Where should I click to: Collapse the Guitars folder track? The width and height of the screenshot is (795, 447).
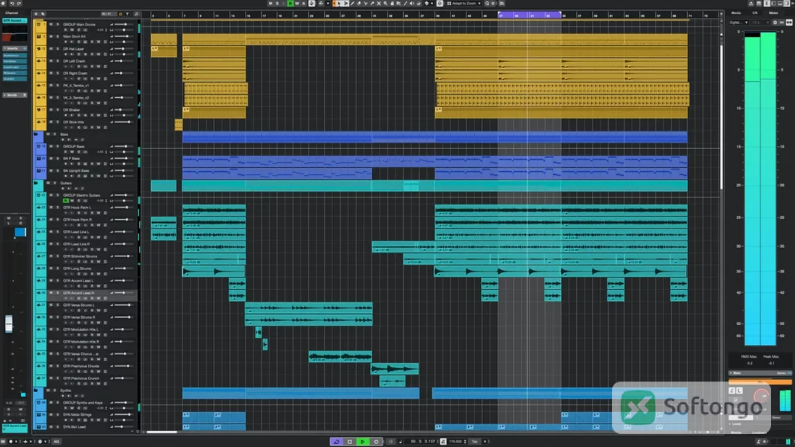coord(36,183)
